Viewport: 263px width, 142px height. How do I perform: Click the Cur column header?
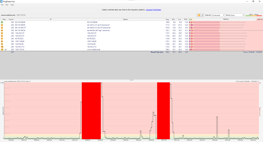point(180,19)
